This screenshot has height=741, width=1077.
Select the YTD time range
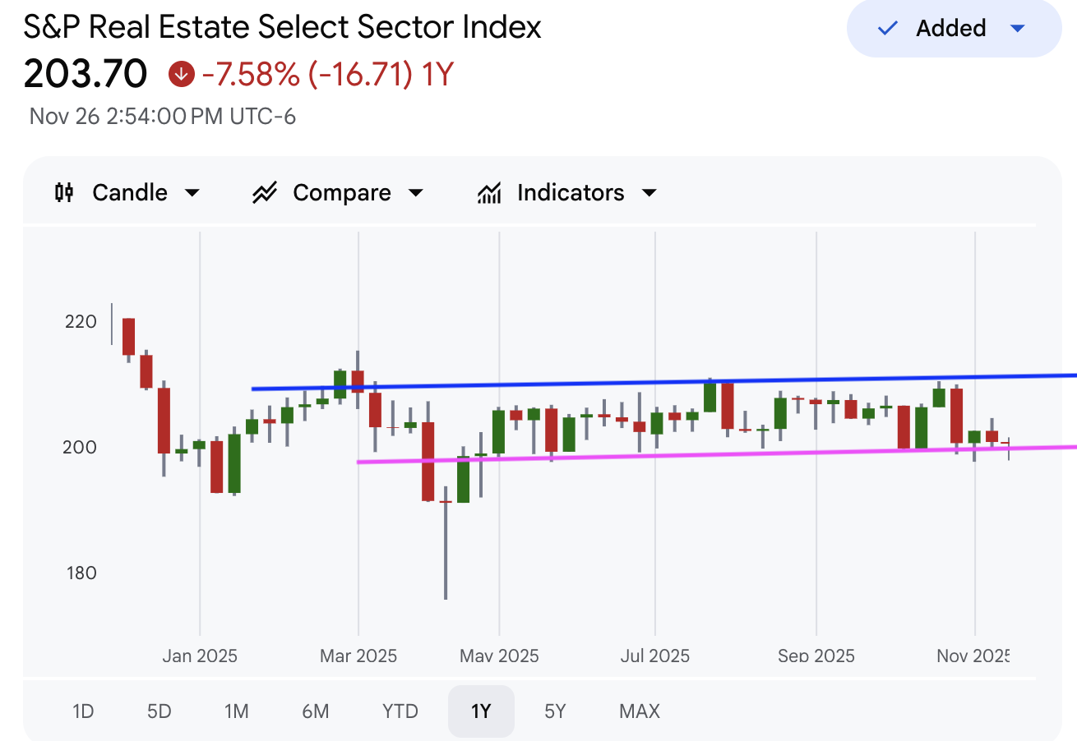pyautogui.click(x=400, y=711)
